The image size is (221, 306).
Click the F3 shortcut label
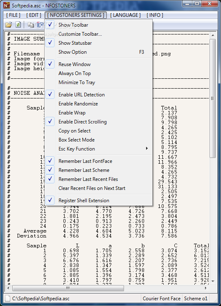click(142, 52)
